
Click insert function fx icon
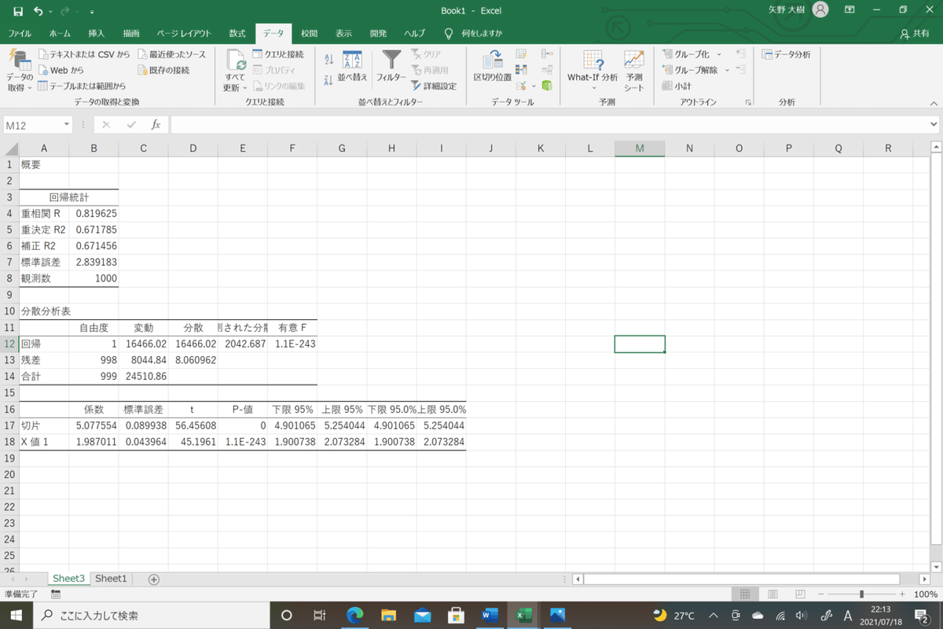156,124
